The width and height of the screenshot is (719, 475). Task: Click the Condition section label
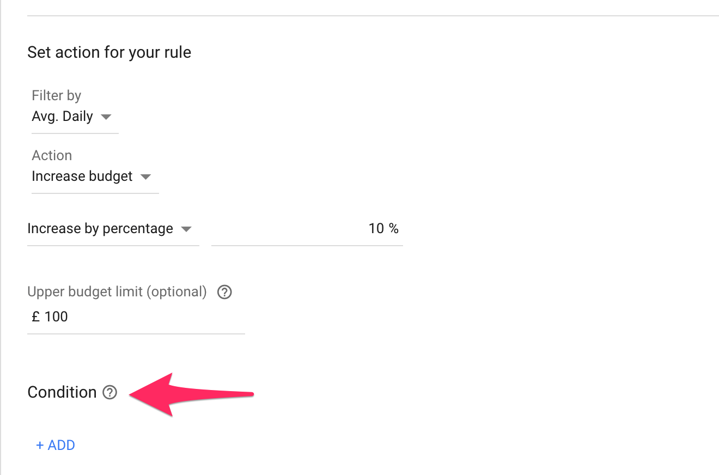[62, 392]
